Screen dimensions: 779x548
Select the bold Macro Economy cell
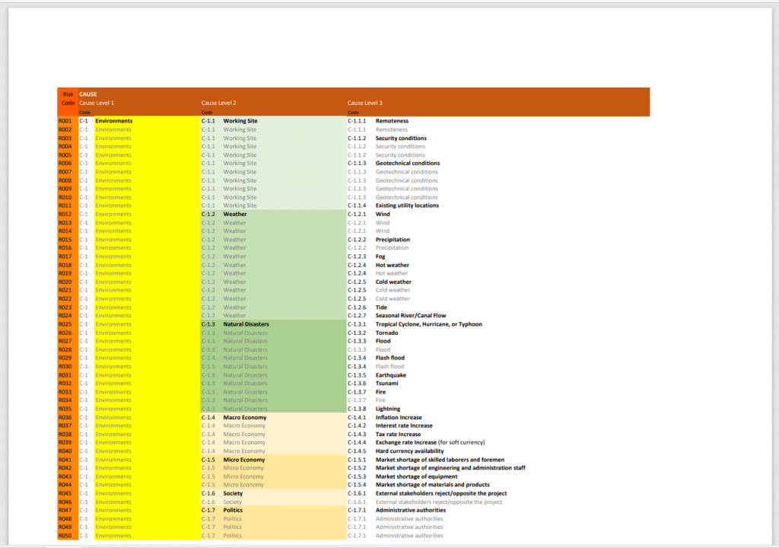[x=243, y=417]
